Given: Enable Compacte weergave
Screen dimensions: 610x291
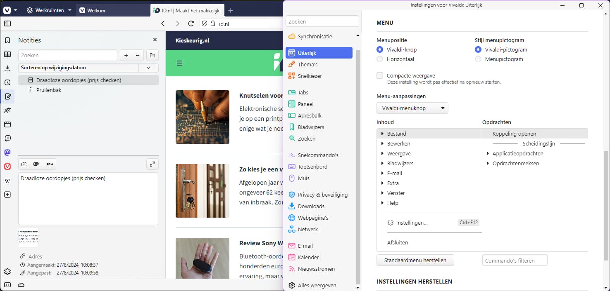Looking at the screenshot, I should pos(379,75).
